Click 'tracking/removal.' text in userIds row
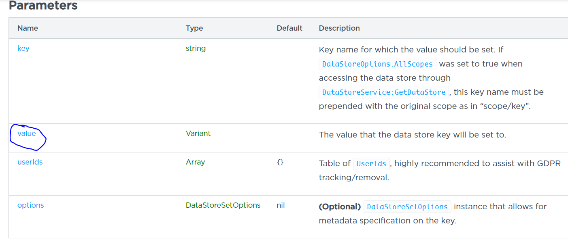The image size is (568, 246). pos(354,177)
